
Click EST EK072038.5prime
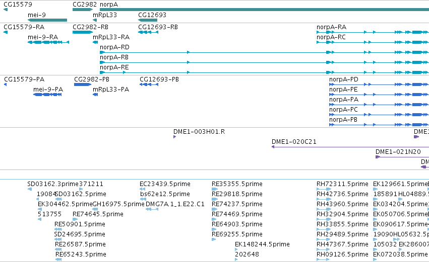400,255
